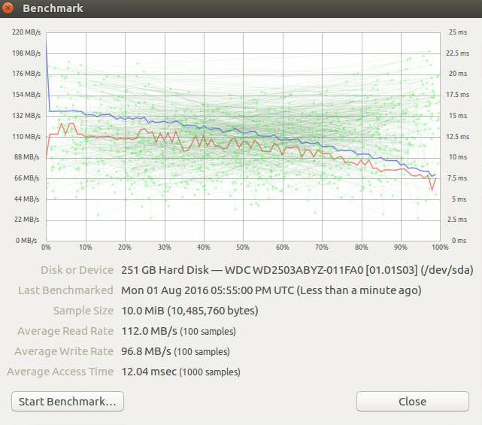This screenshot has width=482, height=425.
Task: Click the 0% x-axis label
Action: [x=46, y=247]
